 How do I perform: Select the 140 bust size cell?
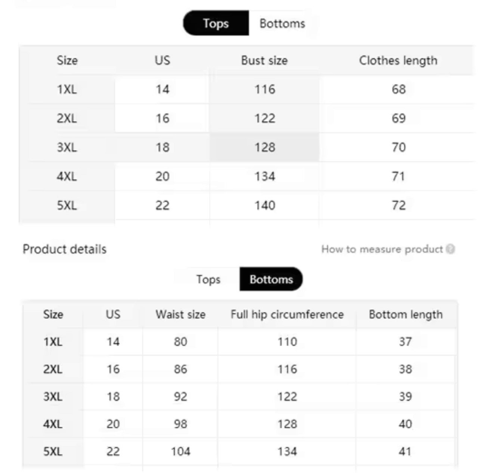point(265,205)
